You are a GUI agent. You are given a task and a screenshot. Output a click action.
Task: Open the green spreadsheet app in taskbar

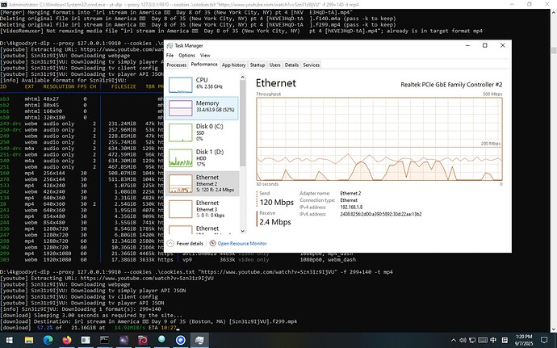point(86,340)
